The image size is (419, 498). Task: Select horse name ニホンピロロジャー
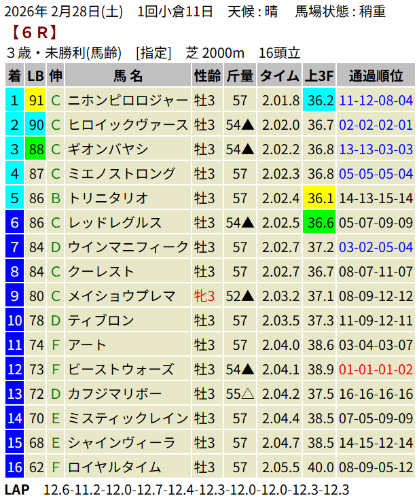click(x=128, y=101)
